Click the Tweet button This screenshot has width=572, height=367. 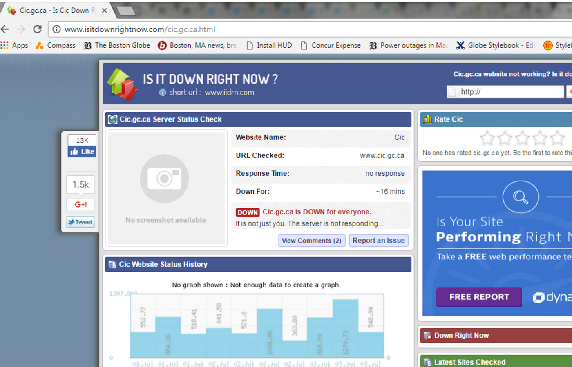pos(80,222)
